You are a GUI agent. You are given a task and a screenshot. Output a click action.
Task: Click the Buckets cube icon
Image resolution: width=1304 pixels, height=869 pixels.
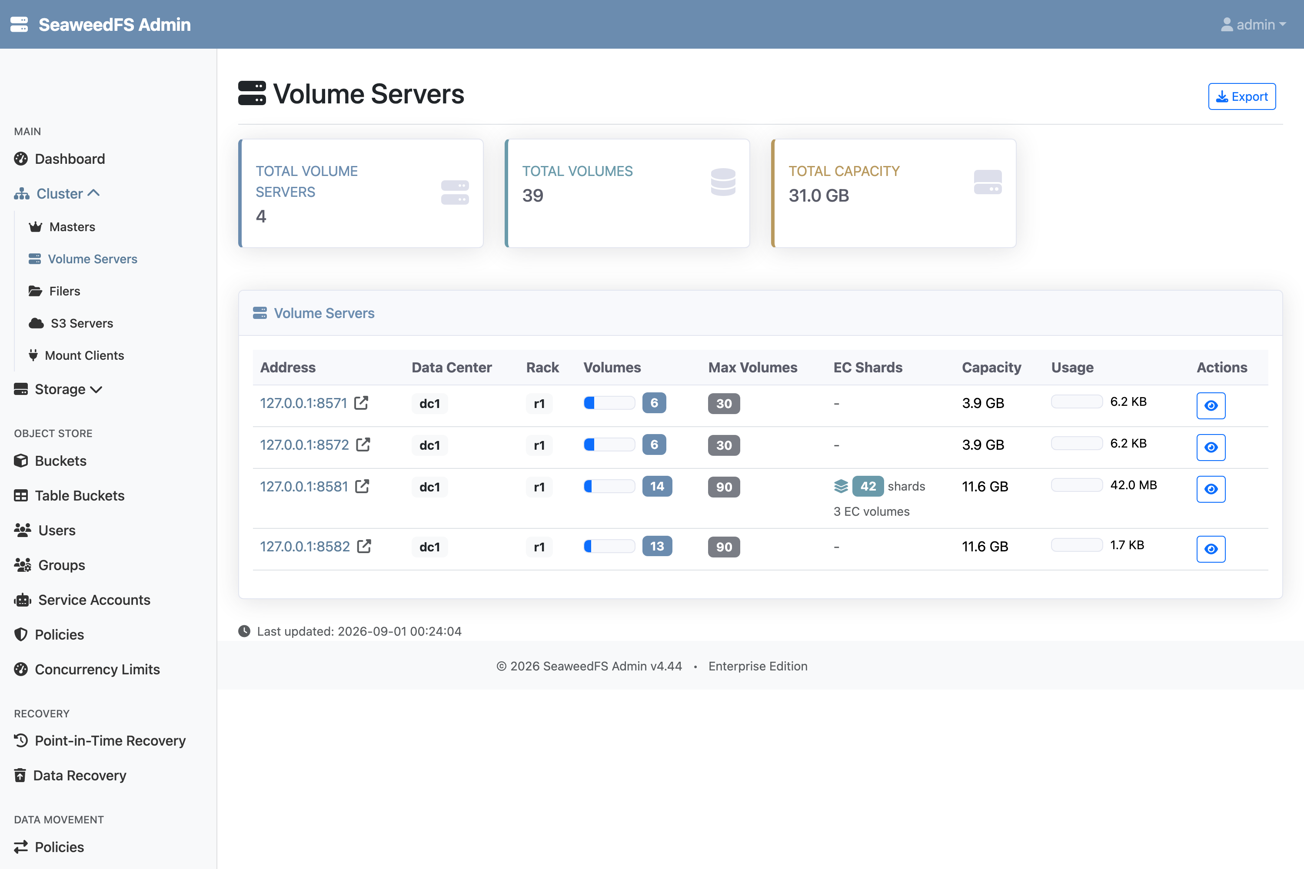click(21, 461)
